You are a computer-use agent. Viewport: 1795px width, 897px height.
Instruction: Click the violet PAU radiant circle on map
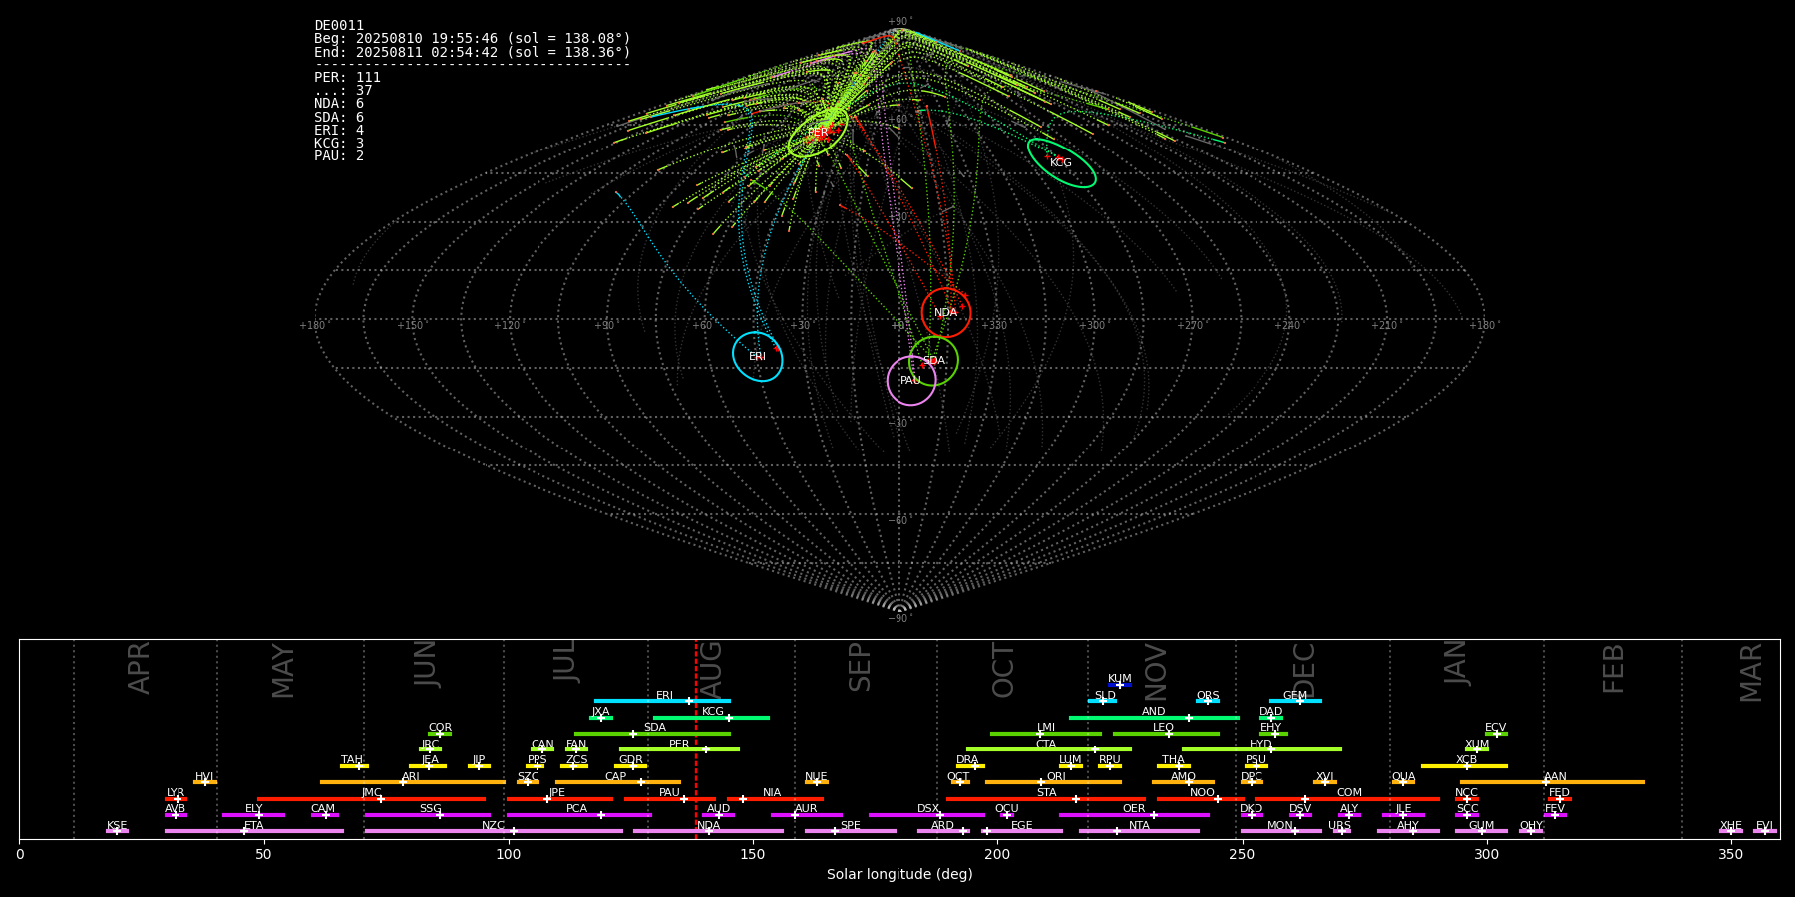click(x=911, y=380)
